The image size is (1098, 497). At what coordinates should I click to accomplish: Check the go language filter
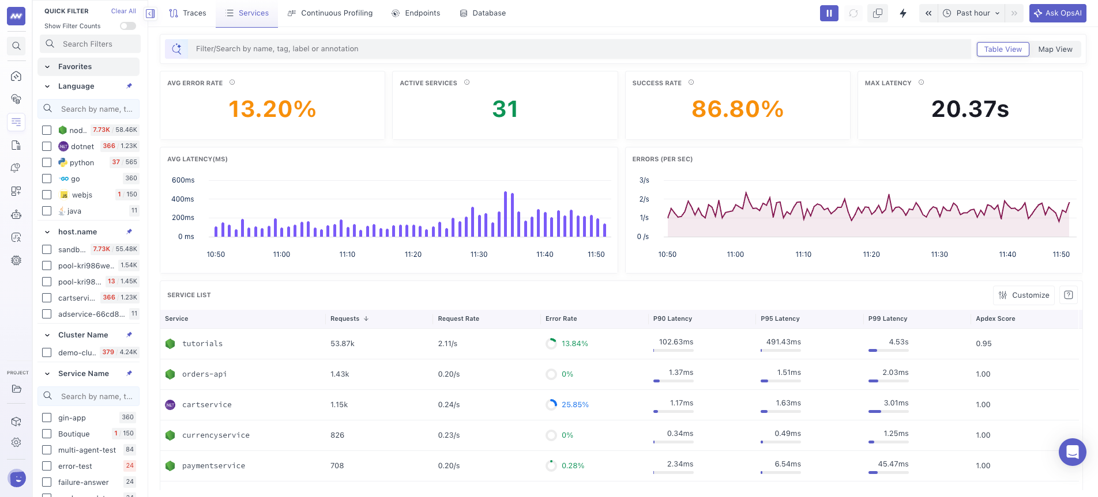(x=47, y=179)
